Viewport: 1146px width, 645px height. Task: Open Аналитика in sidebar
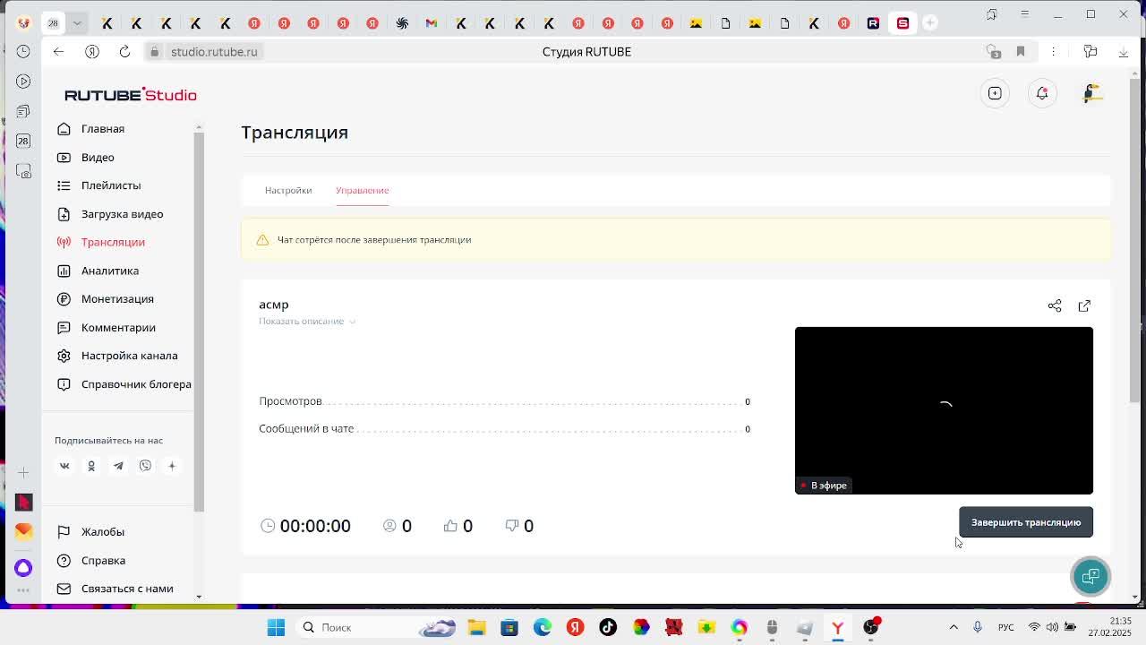(x=98, y=271)
